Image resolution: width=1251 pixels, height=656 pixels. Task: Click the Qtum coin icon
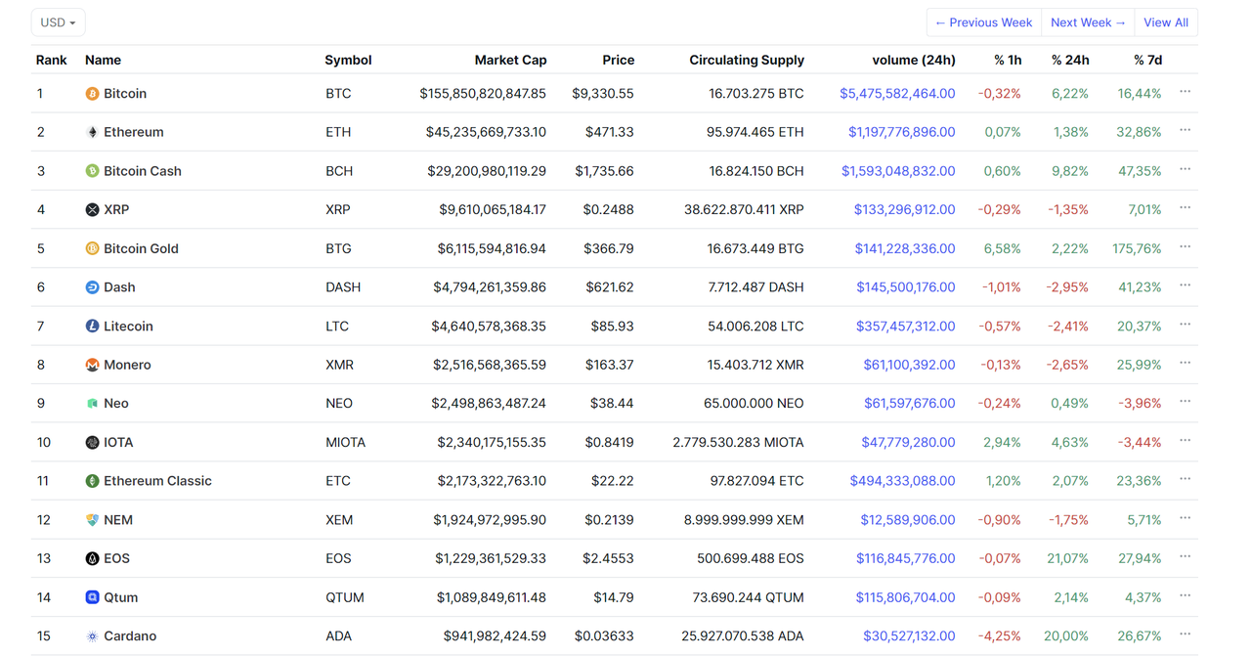(92, 597)
